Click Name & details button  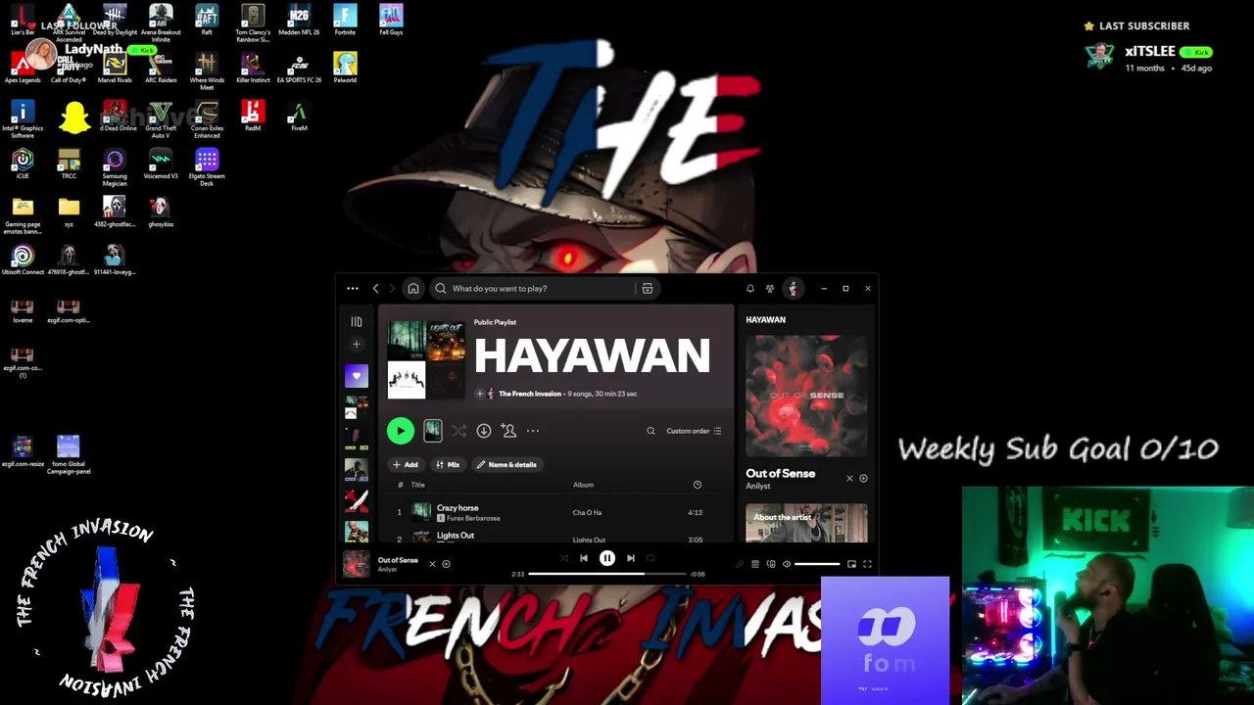tap(506, 465)
